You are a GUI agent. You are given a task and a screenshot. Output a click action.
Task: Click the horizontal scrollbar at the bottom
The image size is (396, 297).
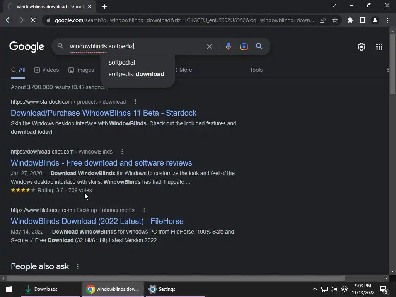click(176, 278)
